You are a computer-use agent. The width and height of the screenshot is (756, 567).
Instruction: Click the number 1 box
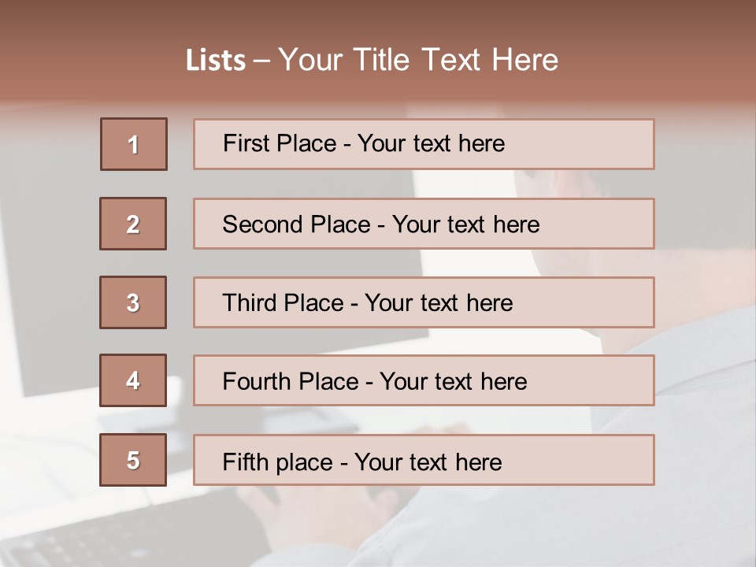134,144
